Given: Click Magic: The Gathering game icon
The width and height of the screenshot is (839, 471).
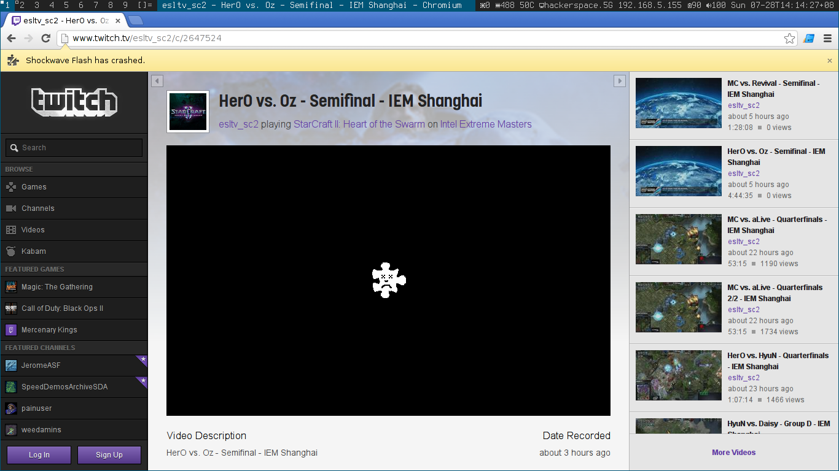Looking at the screenshot, I should [x=11, y=287].
